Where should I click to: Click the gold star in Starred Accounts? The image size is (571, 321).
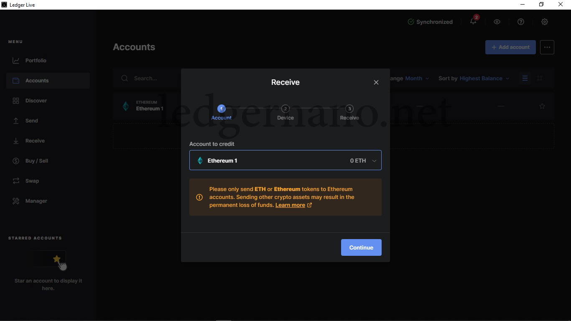[57, 259]
